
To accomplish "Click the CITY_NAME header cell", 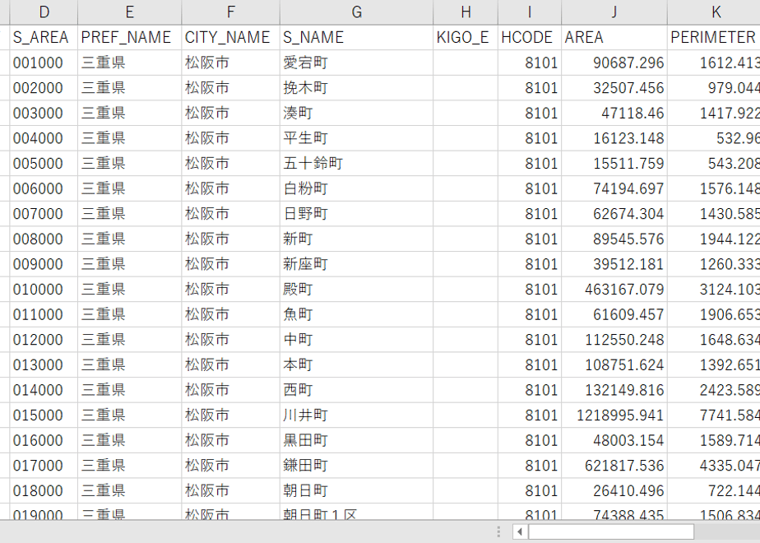I will click(230, 37).
